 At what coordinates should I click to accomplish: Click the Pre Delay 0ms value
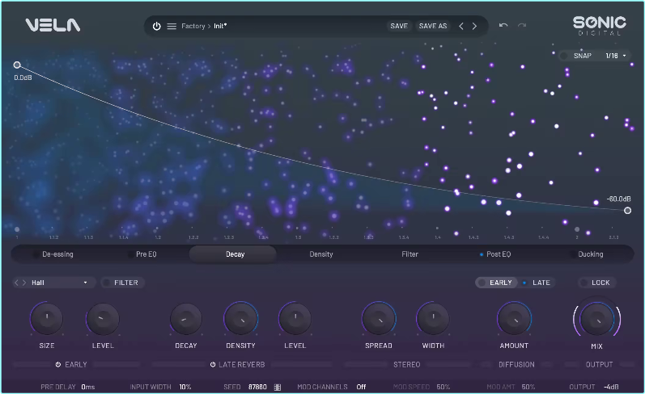click(x=88, y=387)
